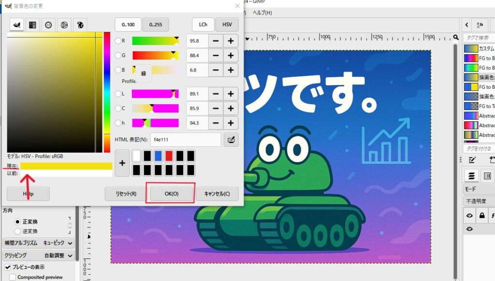Click the リセット(R) button
This screenshot has height=281, width=495.
(126, 194)
